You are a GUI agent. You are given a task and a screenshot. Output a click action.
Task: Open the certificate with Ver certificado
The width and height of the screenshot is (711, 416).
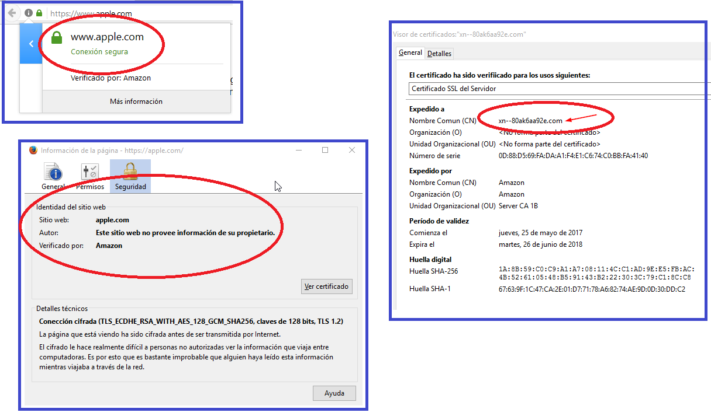coord(327,286)
